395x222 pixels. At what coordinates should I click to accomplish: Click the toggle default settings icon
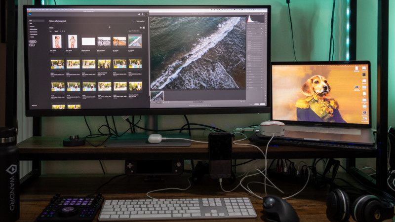tap(244, 102)
